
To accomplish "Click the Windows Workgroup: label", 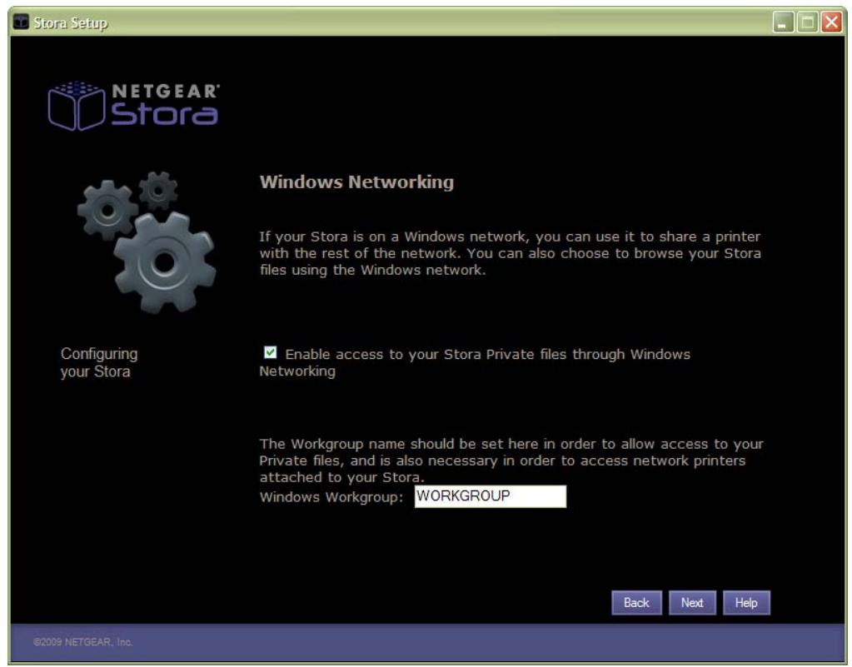I will tap(331, 497).
